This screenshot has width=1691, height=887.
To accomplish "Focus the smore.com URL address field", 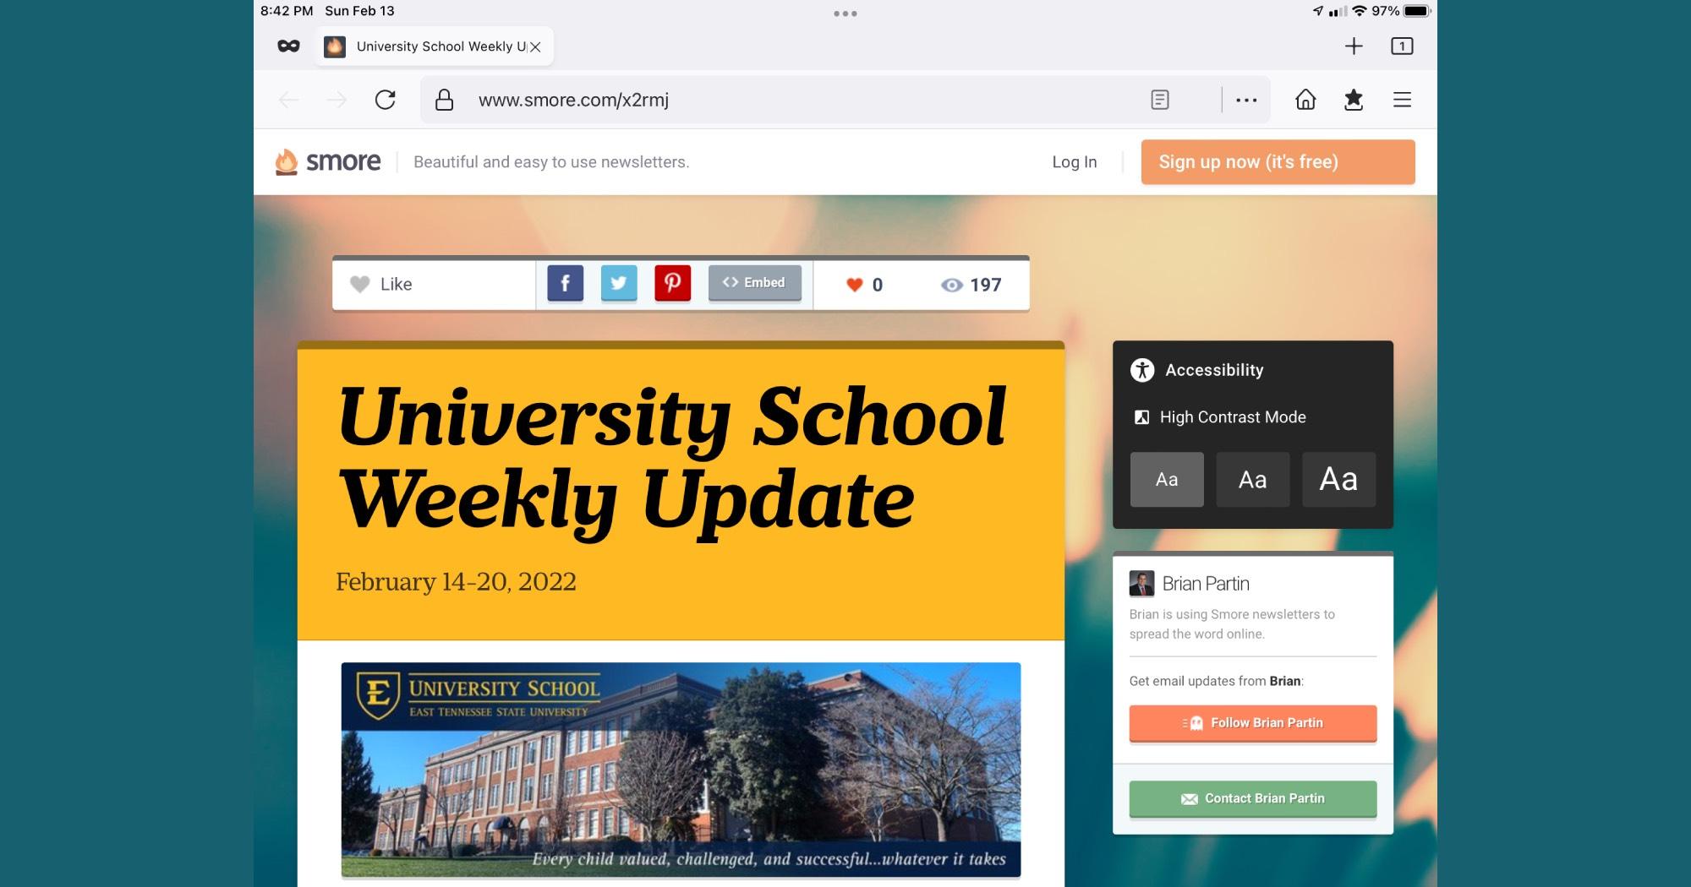I will click(x=761, y=100).
